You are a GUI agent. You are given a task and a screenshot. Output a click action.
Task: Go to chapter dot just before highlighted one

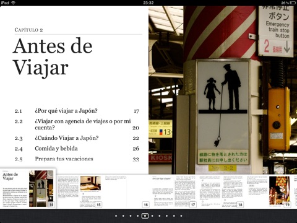click(x=138, y=216)
